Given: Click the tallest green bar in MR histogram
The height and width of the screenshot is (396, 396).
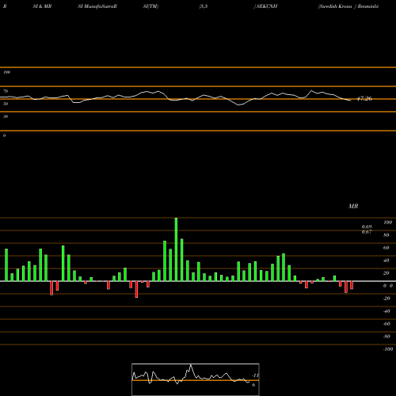Looking at the screenshot, I should pyautogui.click(x=176, y=249).
